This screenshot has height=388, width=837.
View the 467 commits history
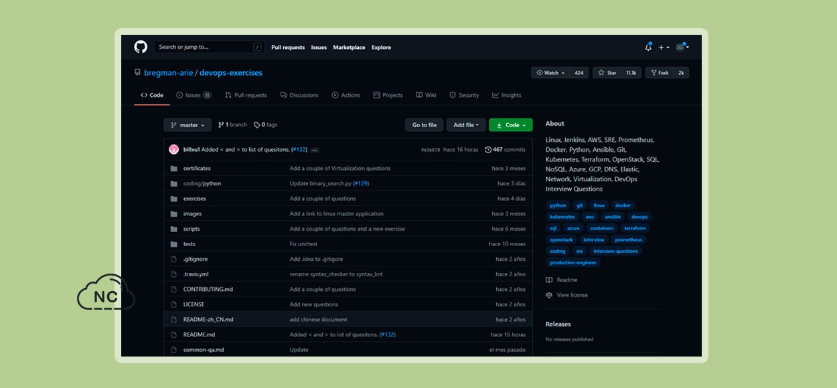pyautogui.click(x=506, y=150)
